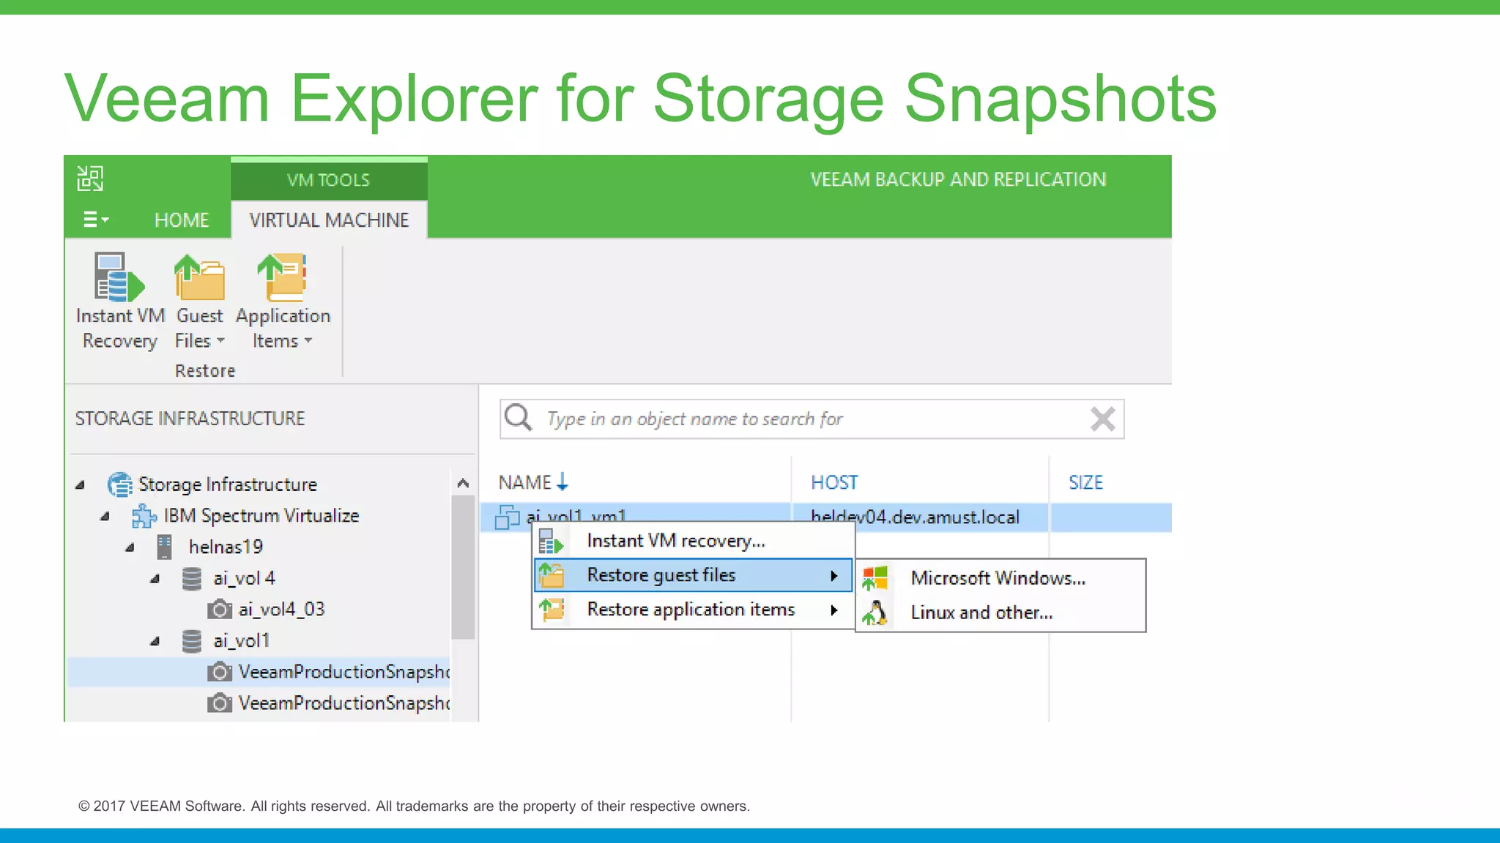
Task: Select the last VeeamProductionSnapshot tree entry
Action: (344, 703)
